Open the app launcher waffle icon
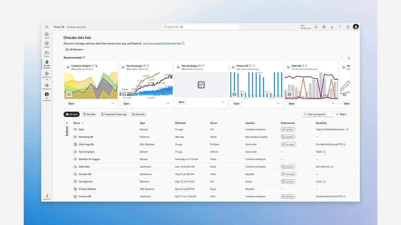This screenshot has width=401, height=225. [47, 27]
